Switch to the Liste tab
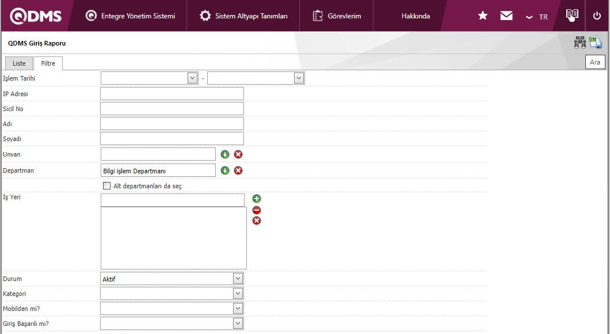Image resolution: width=610 pixels, height=334 pixels. pos(19,63)
